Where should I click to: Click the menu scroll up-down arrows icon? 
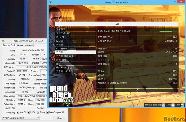pos(137,90)
